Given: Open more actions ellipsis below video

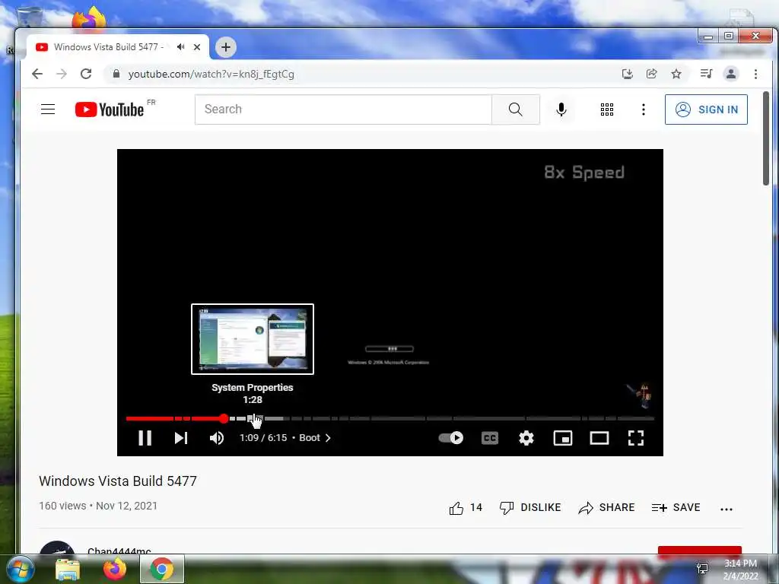Looking at the screenshot, I should point(727,509).
